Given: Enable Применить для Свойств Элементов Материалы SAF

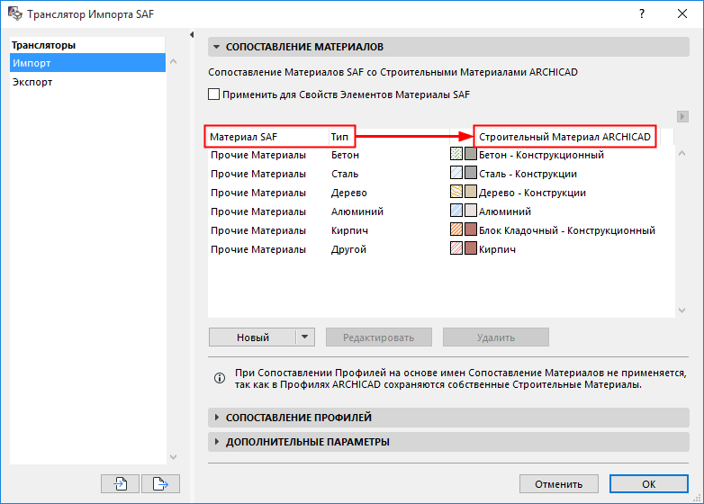Looking at the screenshot, I should pyautogui.click(x=214, y=94).
